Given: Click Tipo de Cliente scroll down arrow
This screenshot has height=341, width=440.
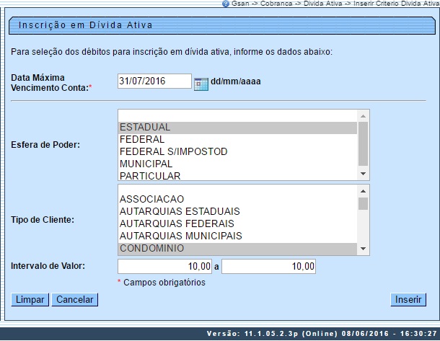Looking at the screenshot, I should pyautogui.click(x=363, y=249).
